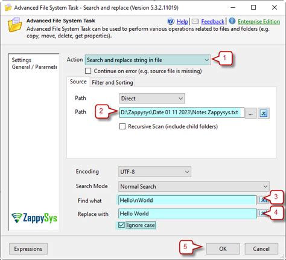286x260 pixels.
Task: Enable Continue on error checkbox
Action: click(x=88, y=71)
